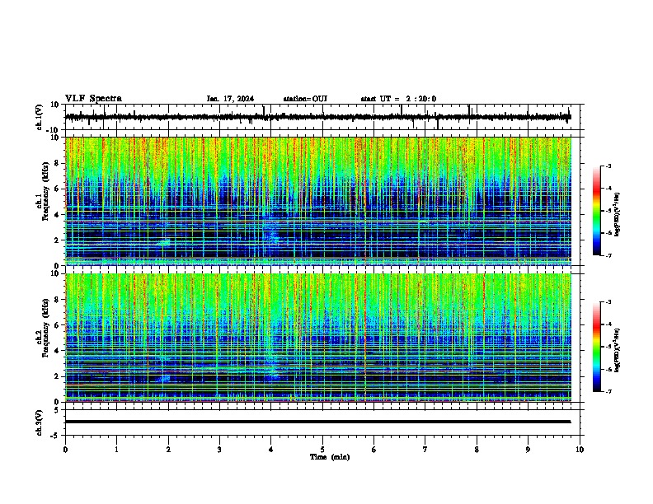Click the time axis tick label "8"
This screenshot has height=504, width=653.
tap(477, 450)
